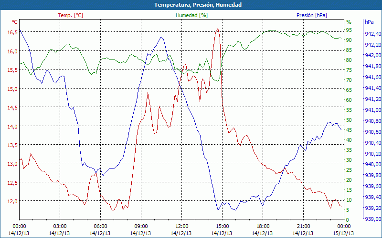The height and width of the screenshot is (238, 382).
Task: Click the 13,0 temperature axis value
Action: coord(12,164)
